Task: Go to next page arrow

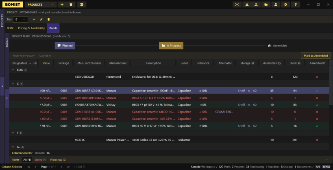Action: pyautogui.click(x=61, y=167)
